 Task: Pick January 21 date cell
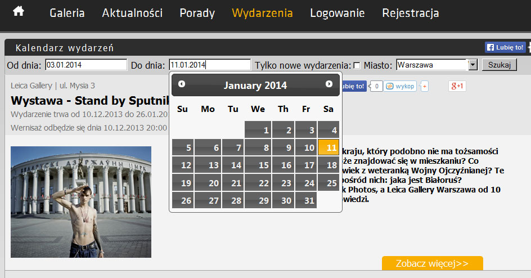(x=233, y=182)
